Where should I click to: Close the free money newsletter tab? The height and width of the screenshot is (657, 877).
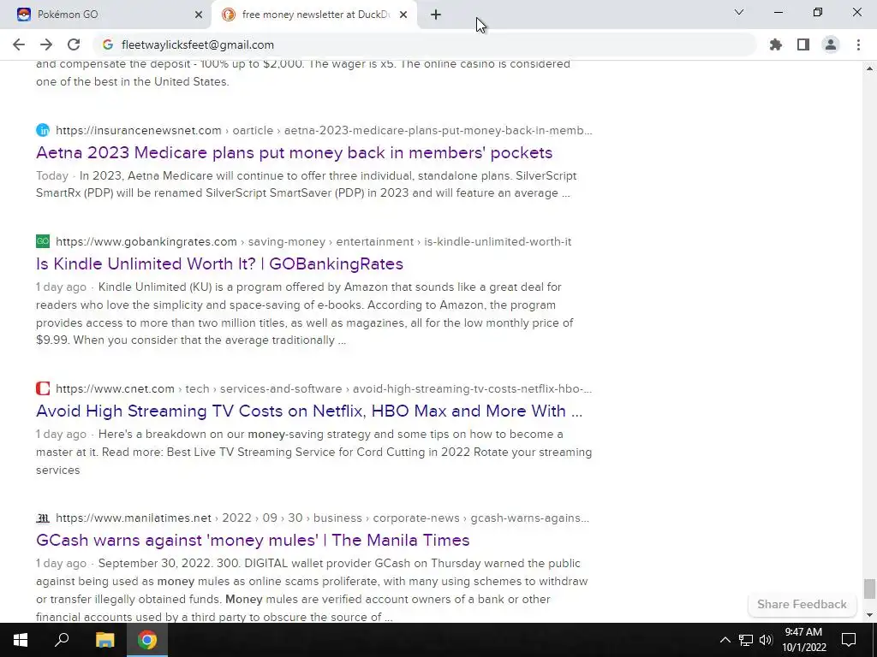coord(403,15)
